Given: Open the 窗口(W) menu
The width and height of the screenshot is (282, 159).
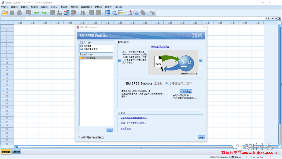Looking at the screenshot, I should pyautogui.click(x=108, y=7).
